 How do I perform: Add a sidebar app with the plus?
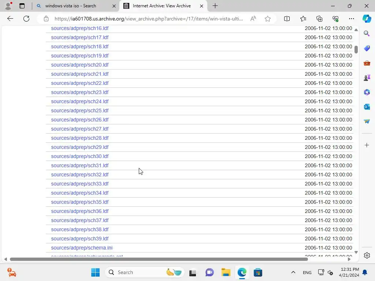(x=367, y=145)
